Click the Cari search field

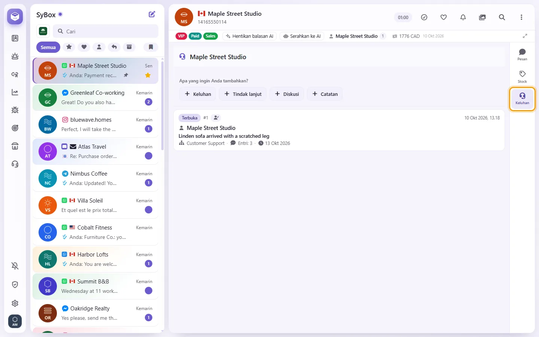point(106,31)
